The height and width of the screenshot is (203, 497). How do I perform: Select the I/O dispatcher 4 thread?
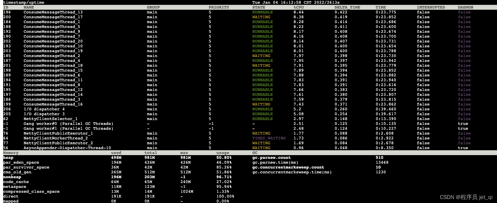[x=44, y=109]
